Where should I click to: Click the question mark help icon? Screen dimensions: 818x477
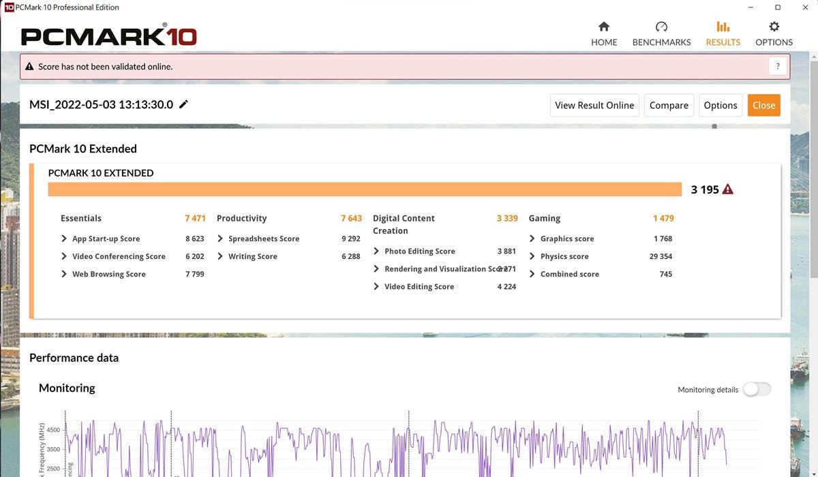tap(778, 66)
